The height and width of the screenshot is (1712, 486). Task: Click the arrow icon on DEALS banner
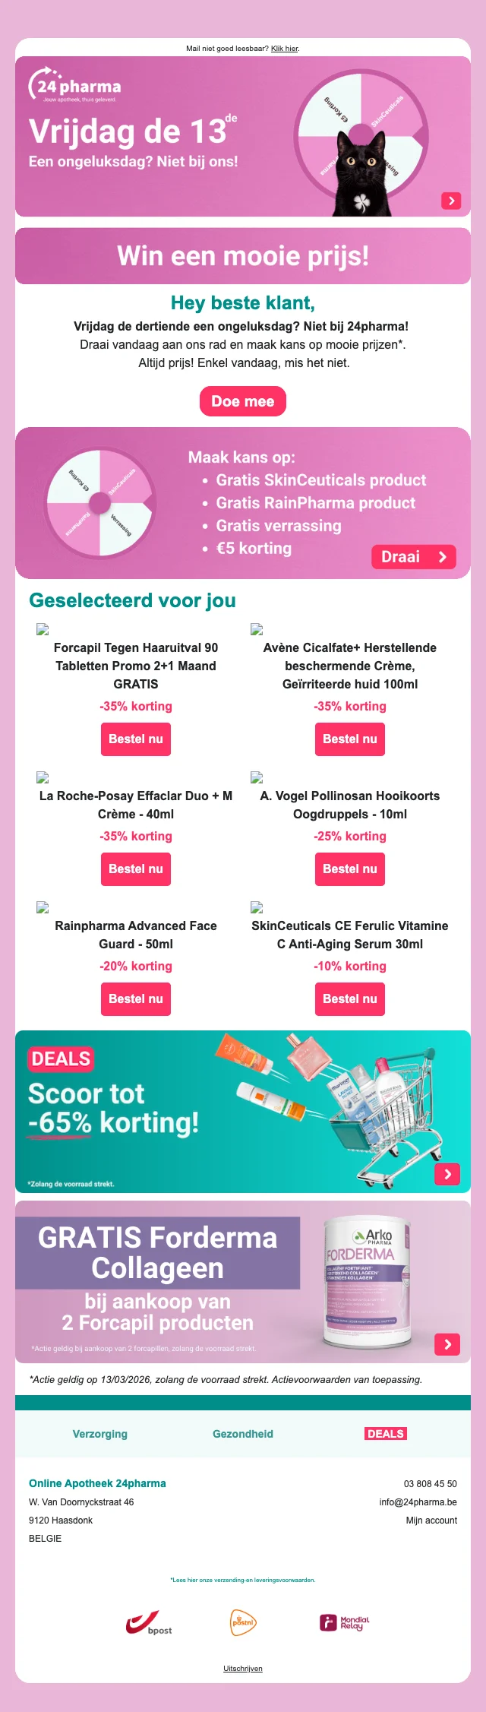tap(447, 1174)
